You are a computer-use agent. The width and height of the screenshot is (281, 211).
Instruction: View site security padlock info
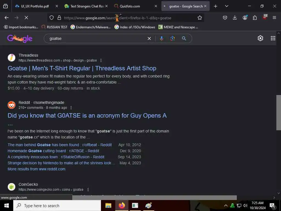[x=59, y=18]
